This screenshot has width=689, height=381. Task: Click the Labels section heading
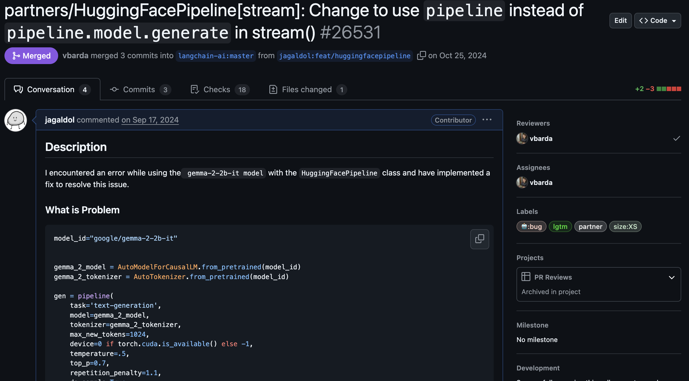click(527, 211)
